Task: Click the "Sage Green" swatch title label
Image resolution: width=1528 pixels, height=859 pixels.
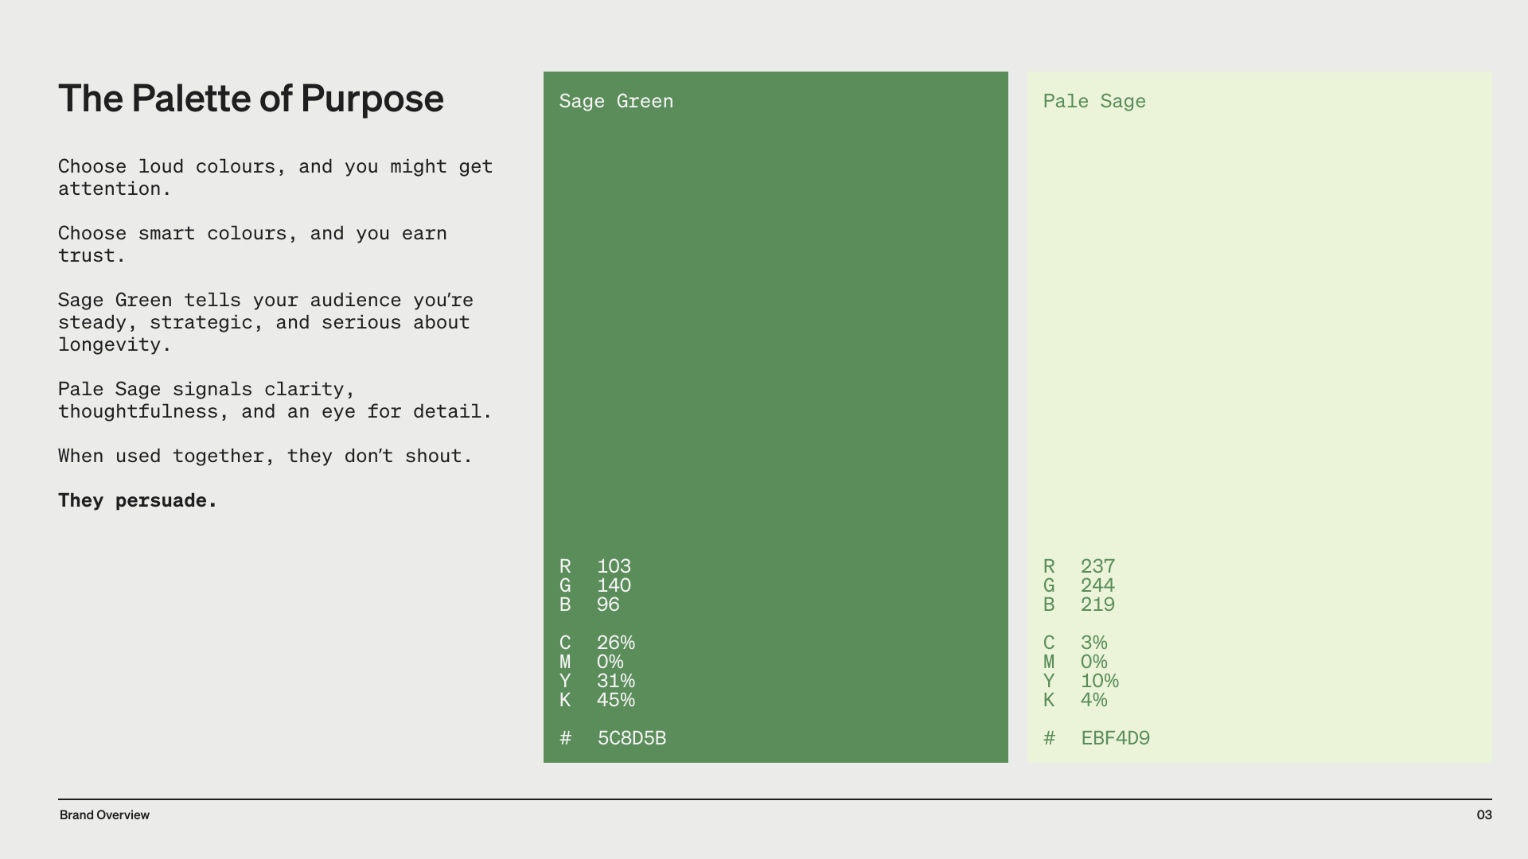Action: (x=616, y=102)
